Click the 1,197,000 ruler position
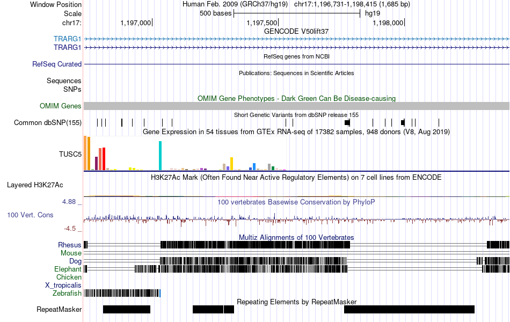Image resolution: width=510 pixels, height=322 pixels. [x=136, y=23]
